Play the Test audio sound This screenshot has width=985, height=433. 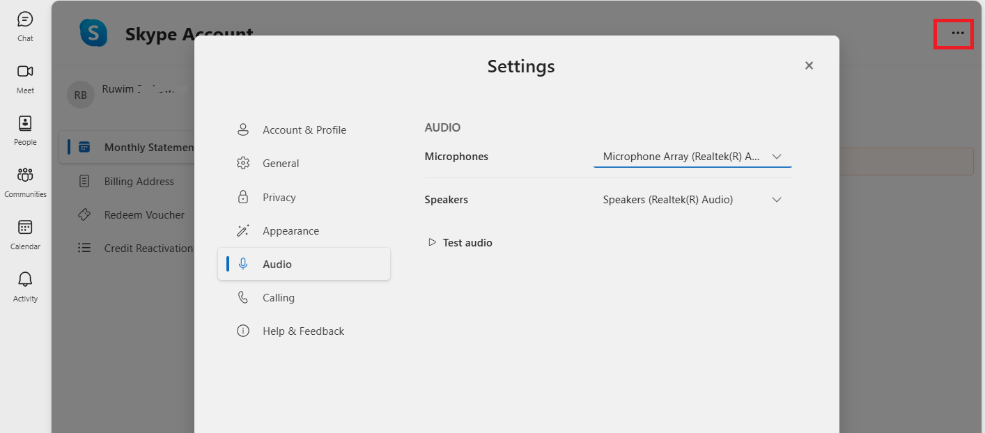tap(460, 242)
